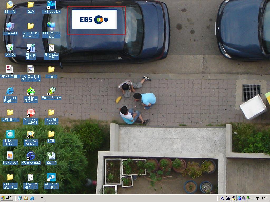270x202 pixels.
Task: Open the 사용하지 않는 바 folder
Action: (10, 181)
